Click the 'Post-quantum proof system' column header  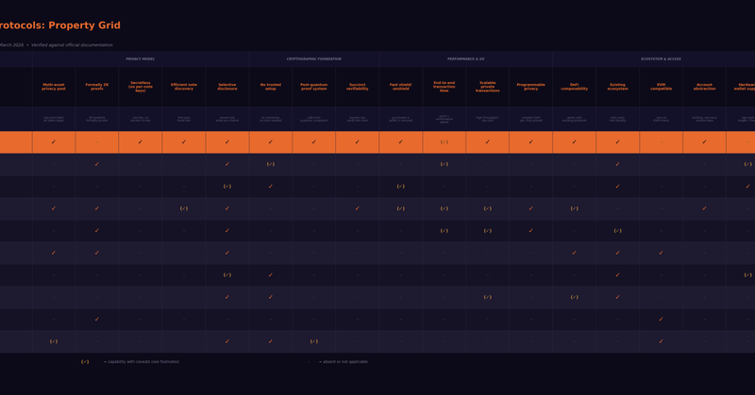pos(314,87)
